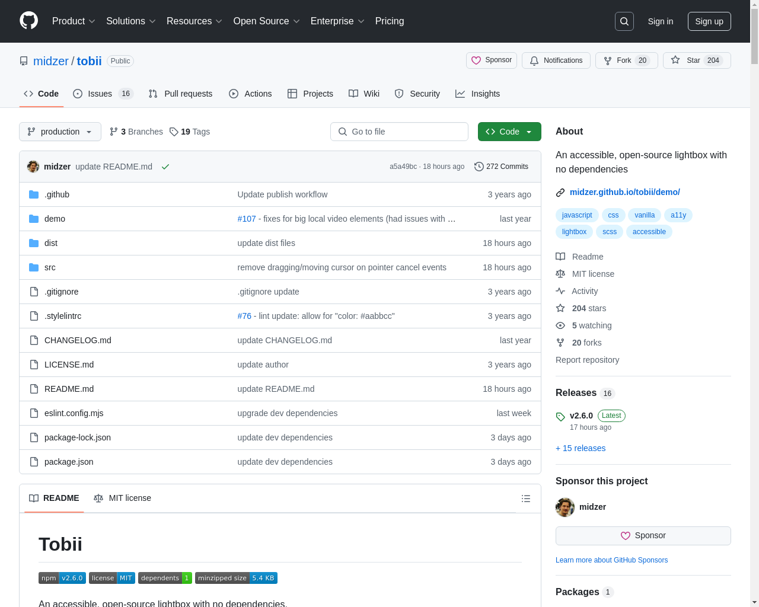The height and width of the screenshot is (607, 759).
Task: Open the midzer.github.io/tobii/demo/ link
Action: [x=625, y=192]
